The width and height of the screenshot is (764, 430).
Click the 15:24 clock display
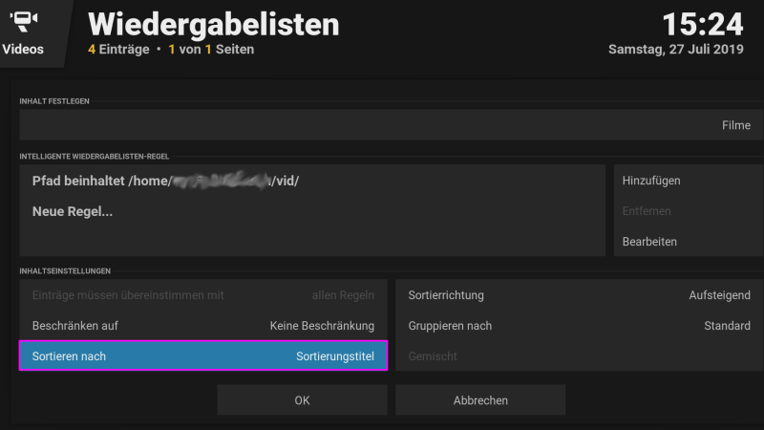point(702,25)
